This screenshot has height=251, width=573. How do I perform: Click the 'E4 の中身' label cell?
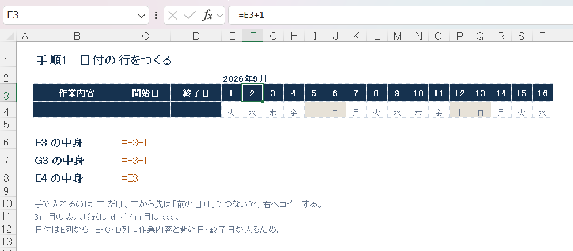[59, 178]
